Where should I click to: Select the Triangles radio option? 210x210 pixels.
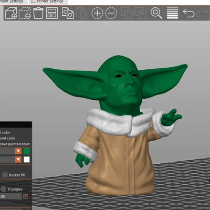tap(3, 189)
